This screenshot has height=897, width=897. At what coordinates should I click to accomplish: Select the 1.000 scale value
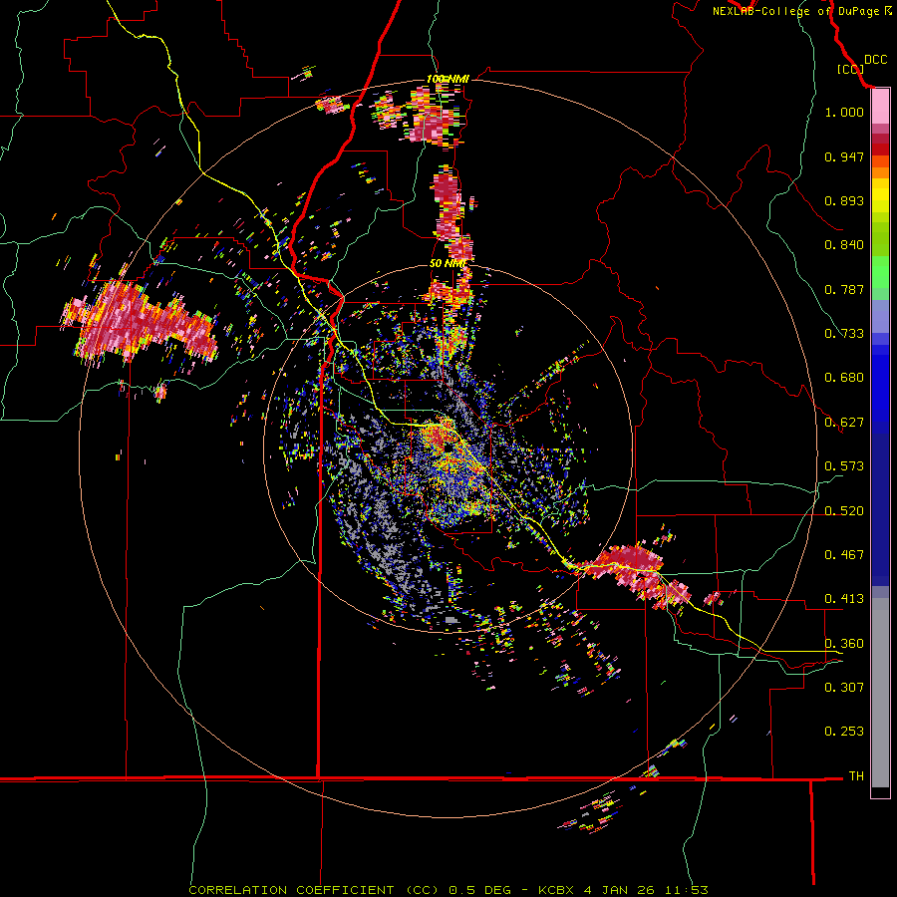[x=844, y=112]
